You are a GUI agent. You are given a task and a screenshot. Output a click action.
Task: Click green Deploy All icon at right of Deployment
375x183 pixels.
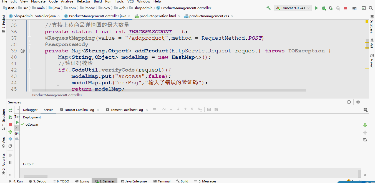[x=365, y=125]
